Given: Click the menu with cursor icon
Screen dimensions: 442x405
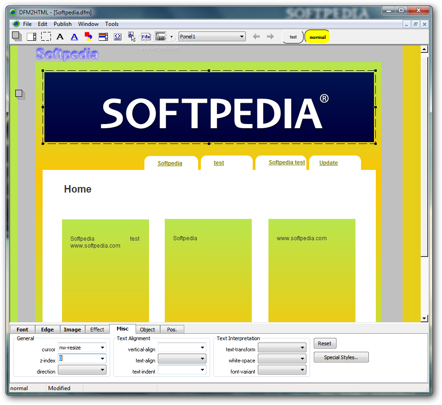Looking at the screenshot, I should click(131, 37).
